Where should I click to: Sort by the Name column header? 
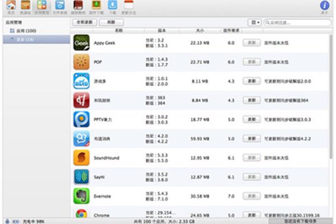tap(119, 31)
